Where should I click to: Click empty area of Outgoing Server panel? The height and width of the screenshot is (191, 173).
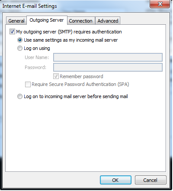click(x=86, y=135)
